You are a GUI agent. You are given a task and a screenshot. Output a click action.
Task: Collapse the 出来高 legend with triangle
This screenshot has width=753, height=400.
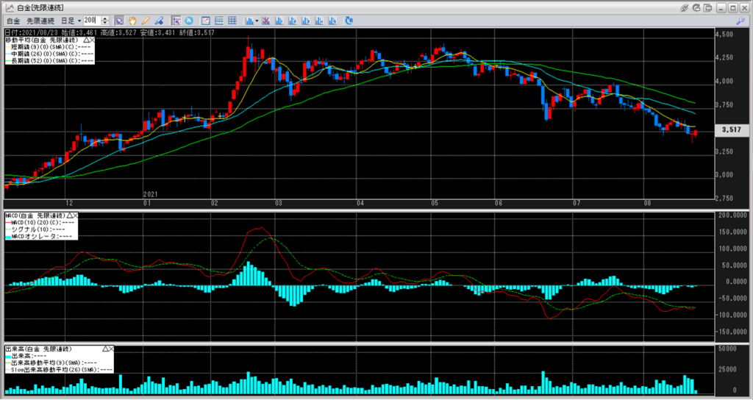click(105, 348)
